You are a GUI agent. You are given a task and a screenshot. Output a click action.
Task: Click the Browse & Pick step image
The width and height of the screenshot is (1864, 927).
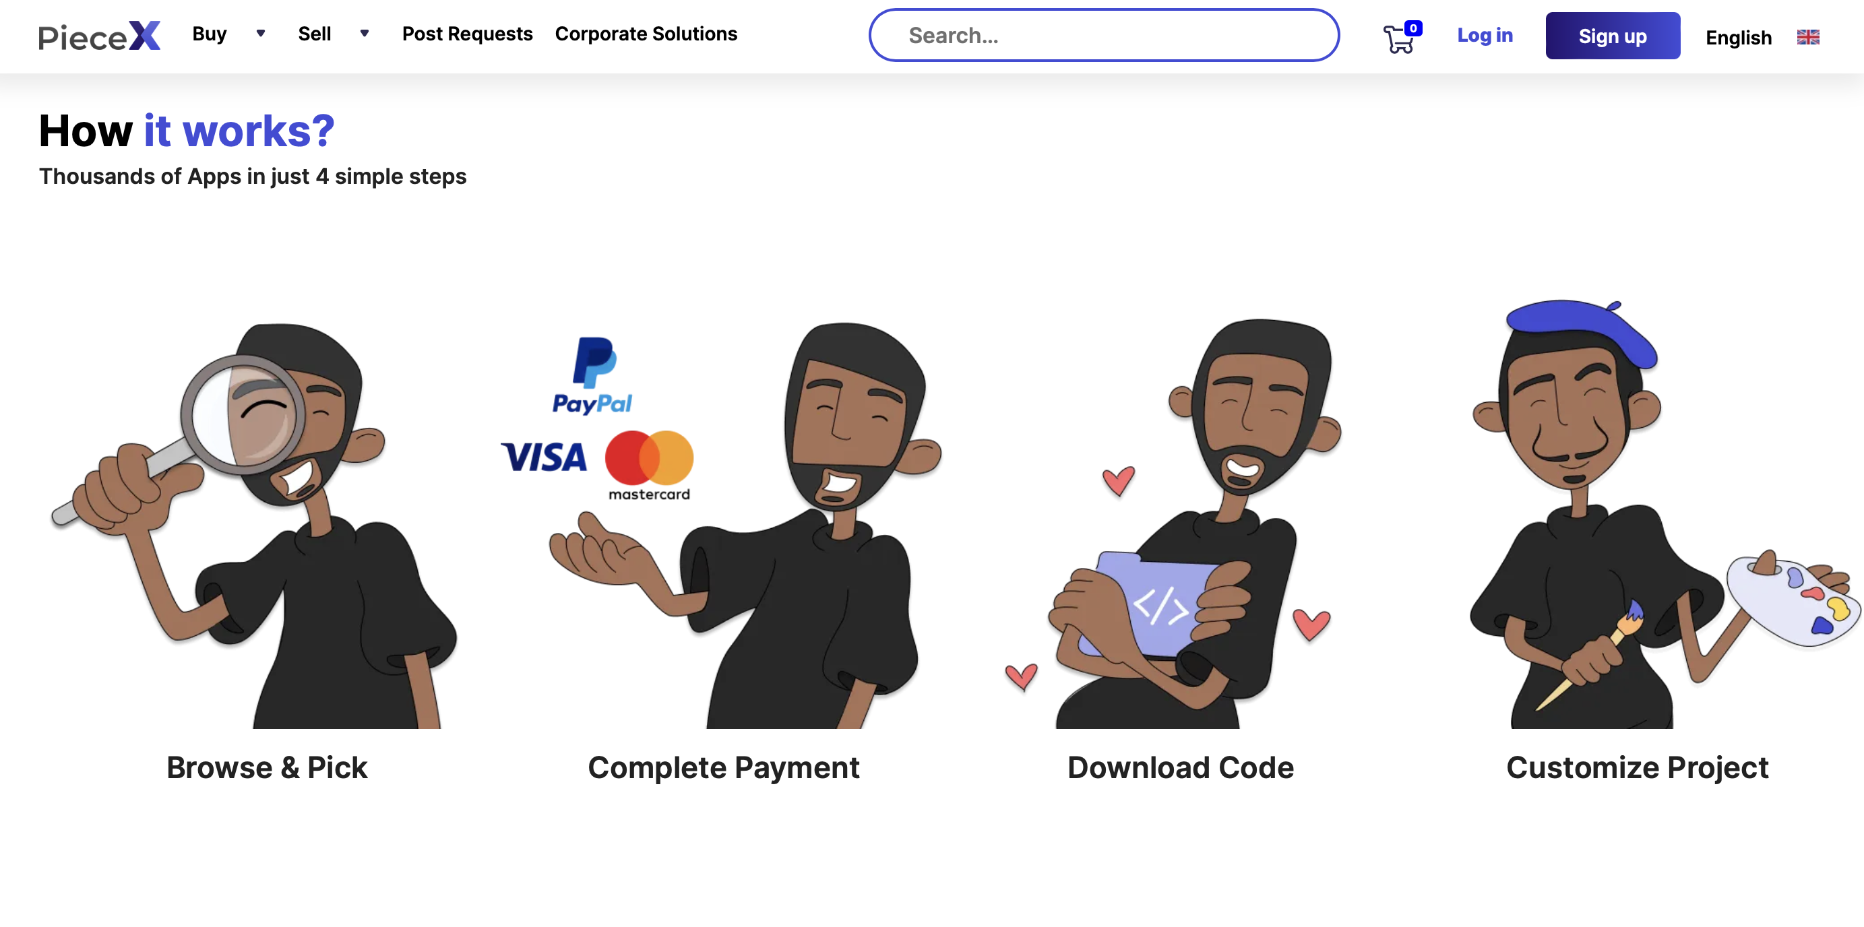253,525
